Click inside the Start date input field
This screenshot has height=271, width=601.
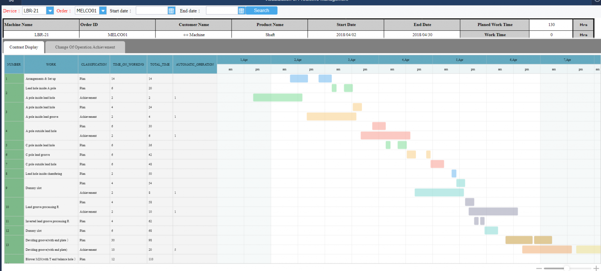point(153,11)
